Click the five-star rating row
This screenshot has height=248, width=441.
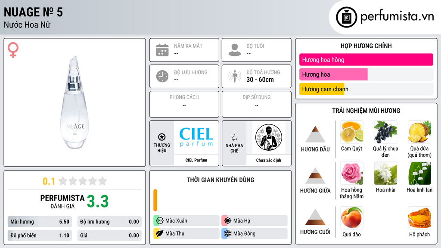click(83, 181)
